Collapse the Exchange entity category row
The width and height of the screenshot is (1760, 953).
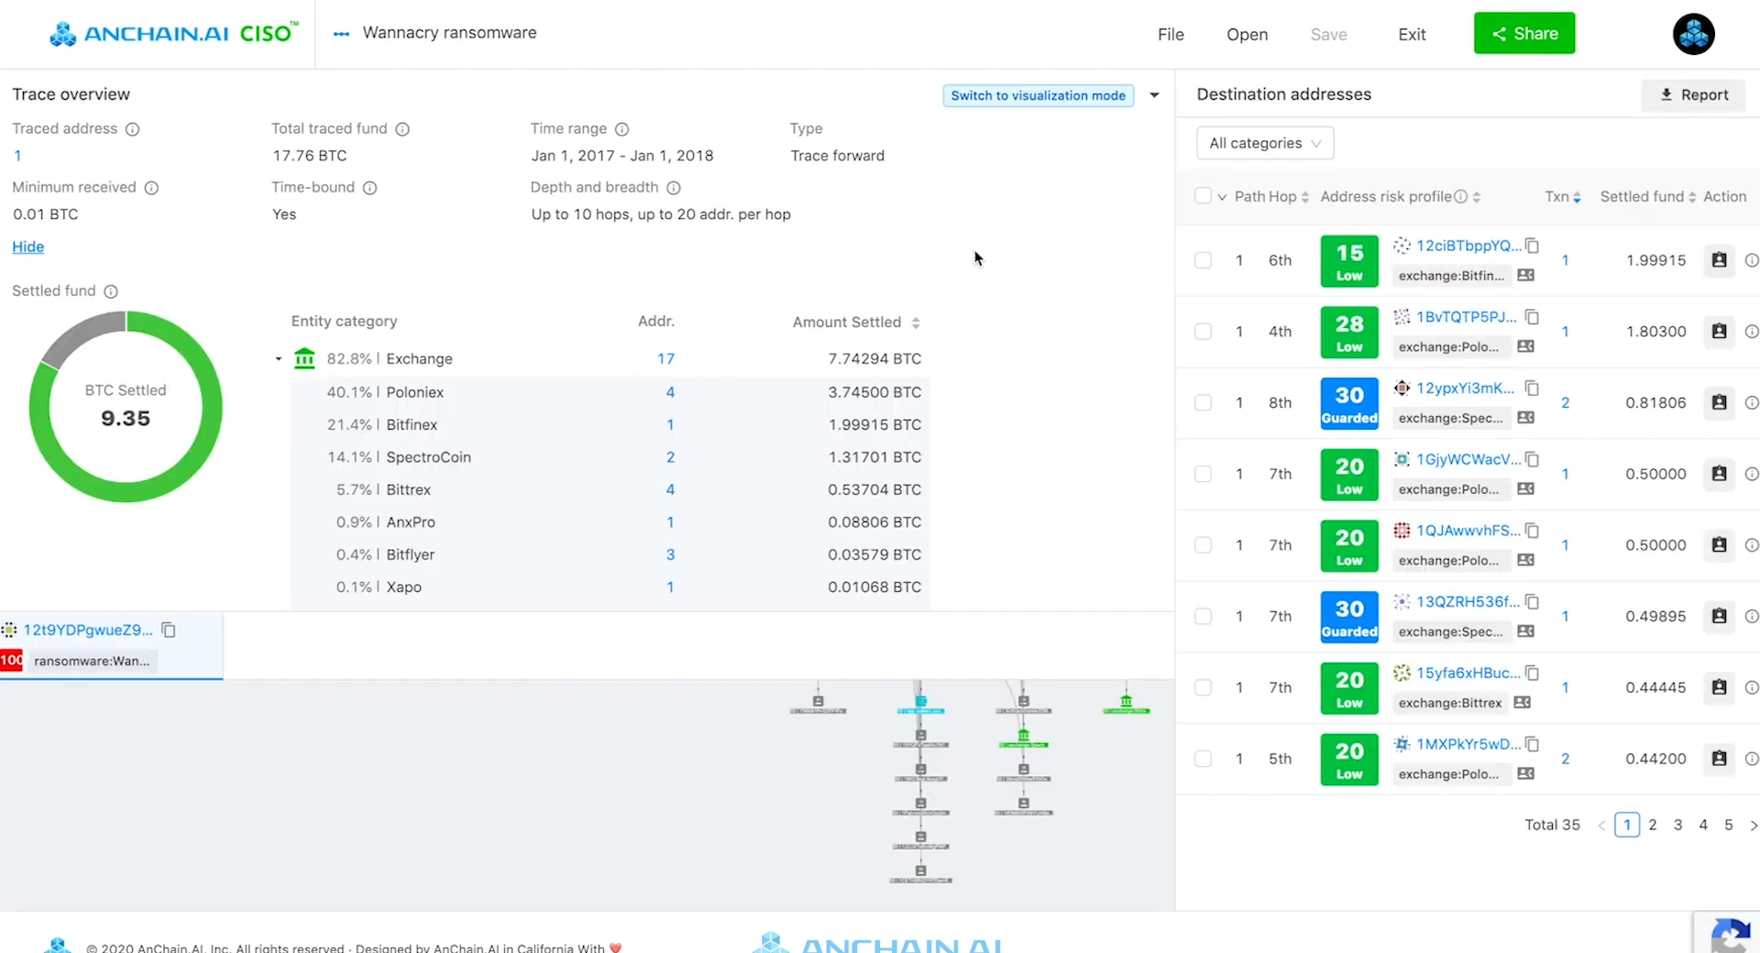click(x=279, y=359)
